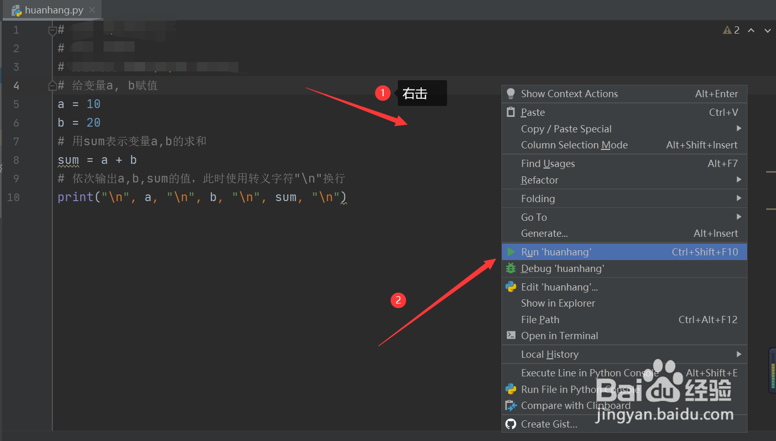Screen dimensions: 776x441
Task: Click the clipboard icon beside Paste
Action: tap(511, 112)
